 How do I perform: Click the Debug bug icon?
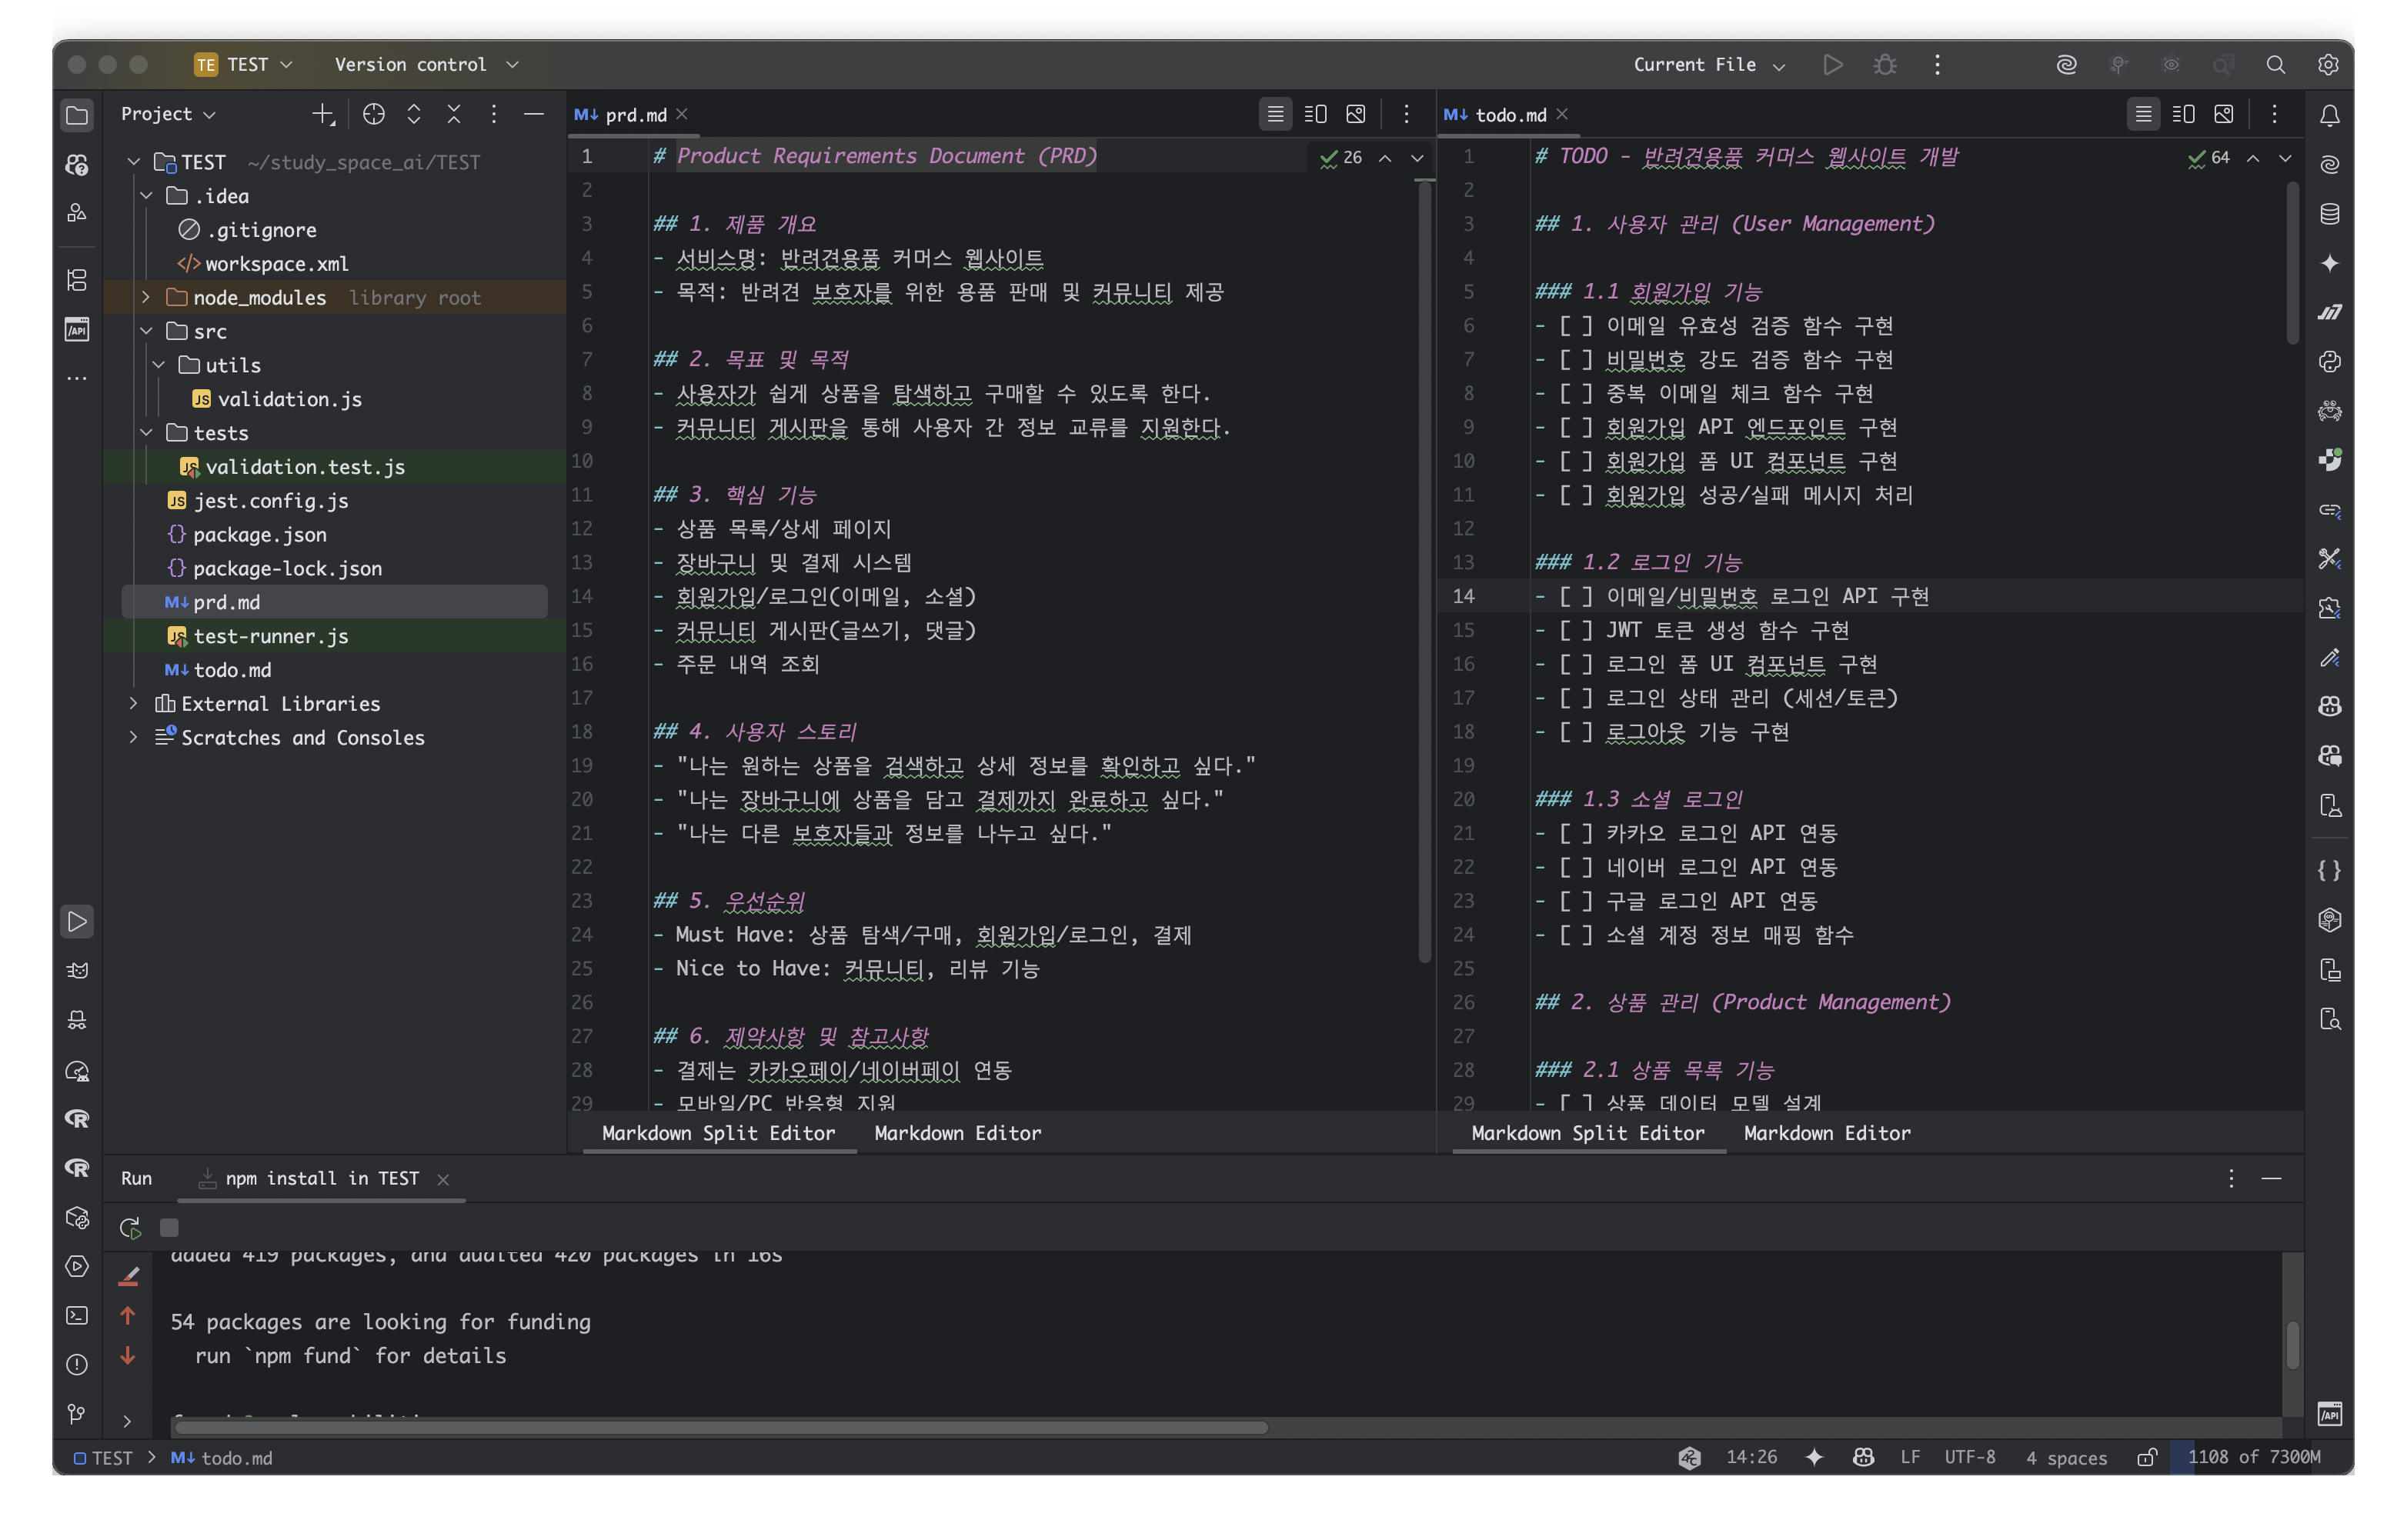(1885, 65)
